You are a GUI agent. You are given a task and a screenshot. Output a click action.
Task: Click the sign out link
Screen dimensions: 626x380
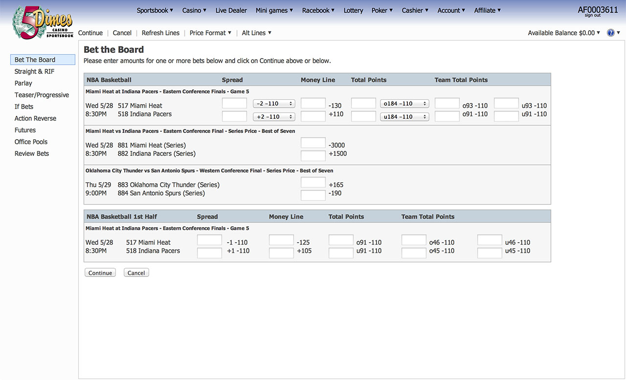(592, 16)
